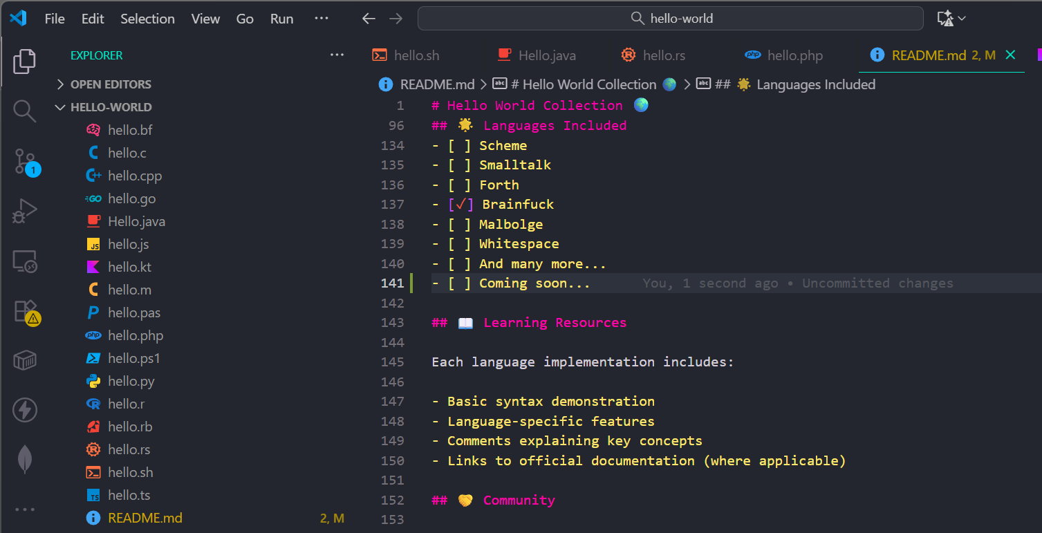Open the MongoDB leaf icon view
This screenshot has width=1042, height=533.
click(x=25, y=459)
